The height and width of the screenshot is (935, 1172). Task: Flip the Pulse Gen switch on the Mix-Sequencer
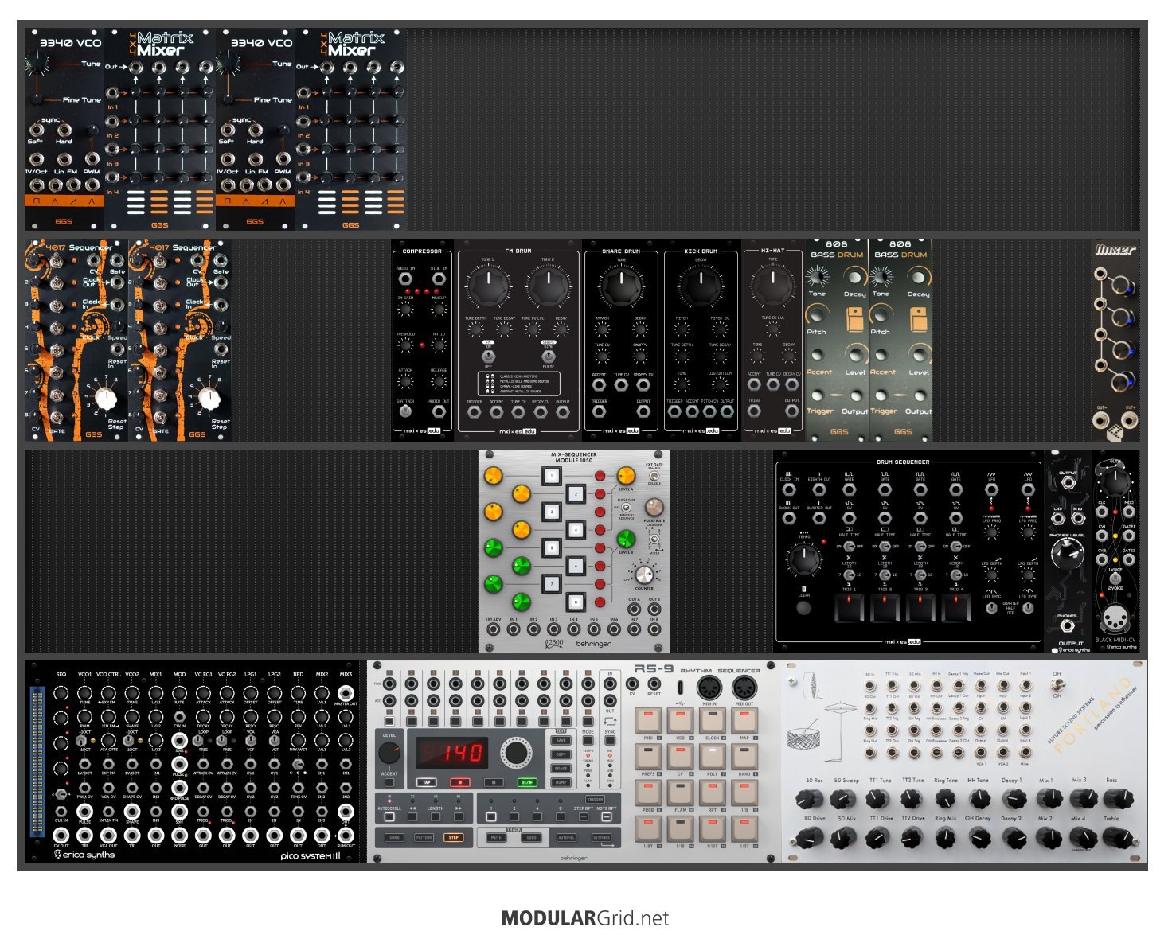[x=627, y=508]
